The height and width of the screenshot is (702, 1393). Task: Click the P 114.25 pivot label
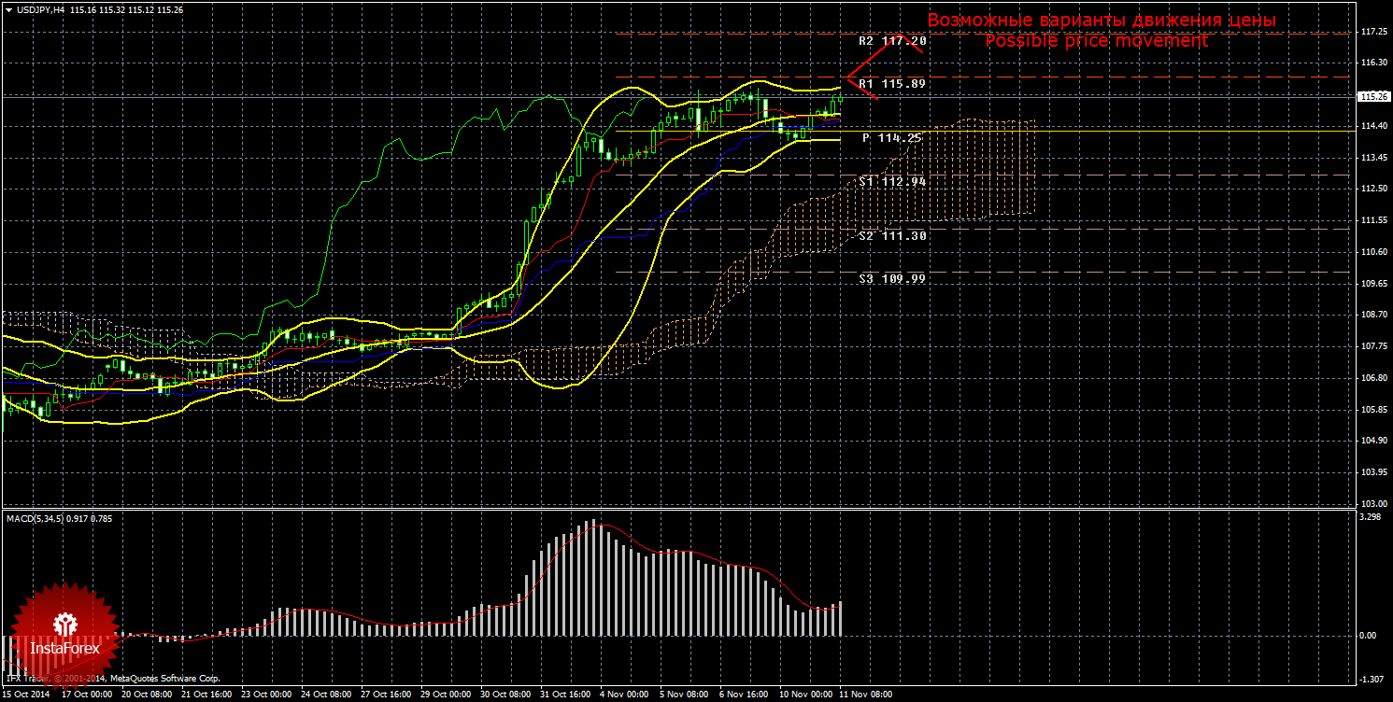[892, 138]
